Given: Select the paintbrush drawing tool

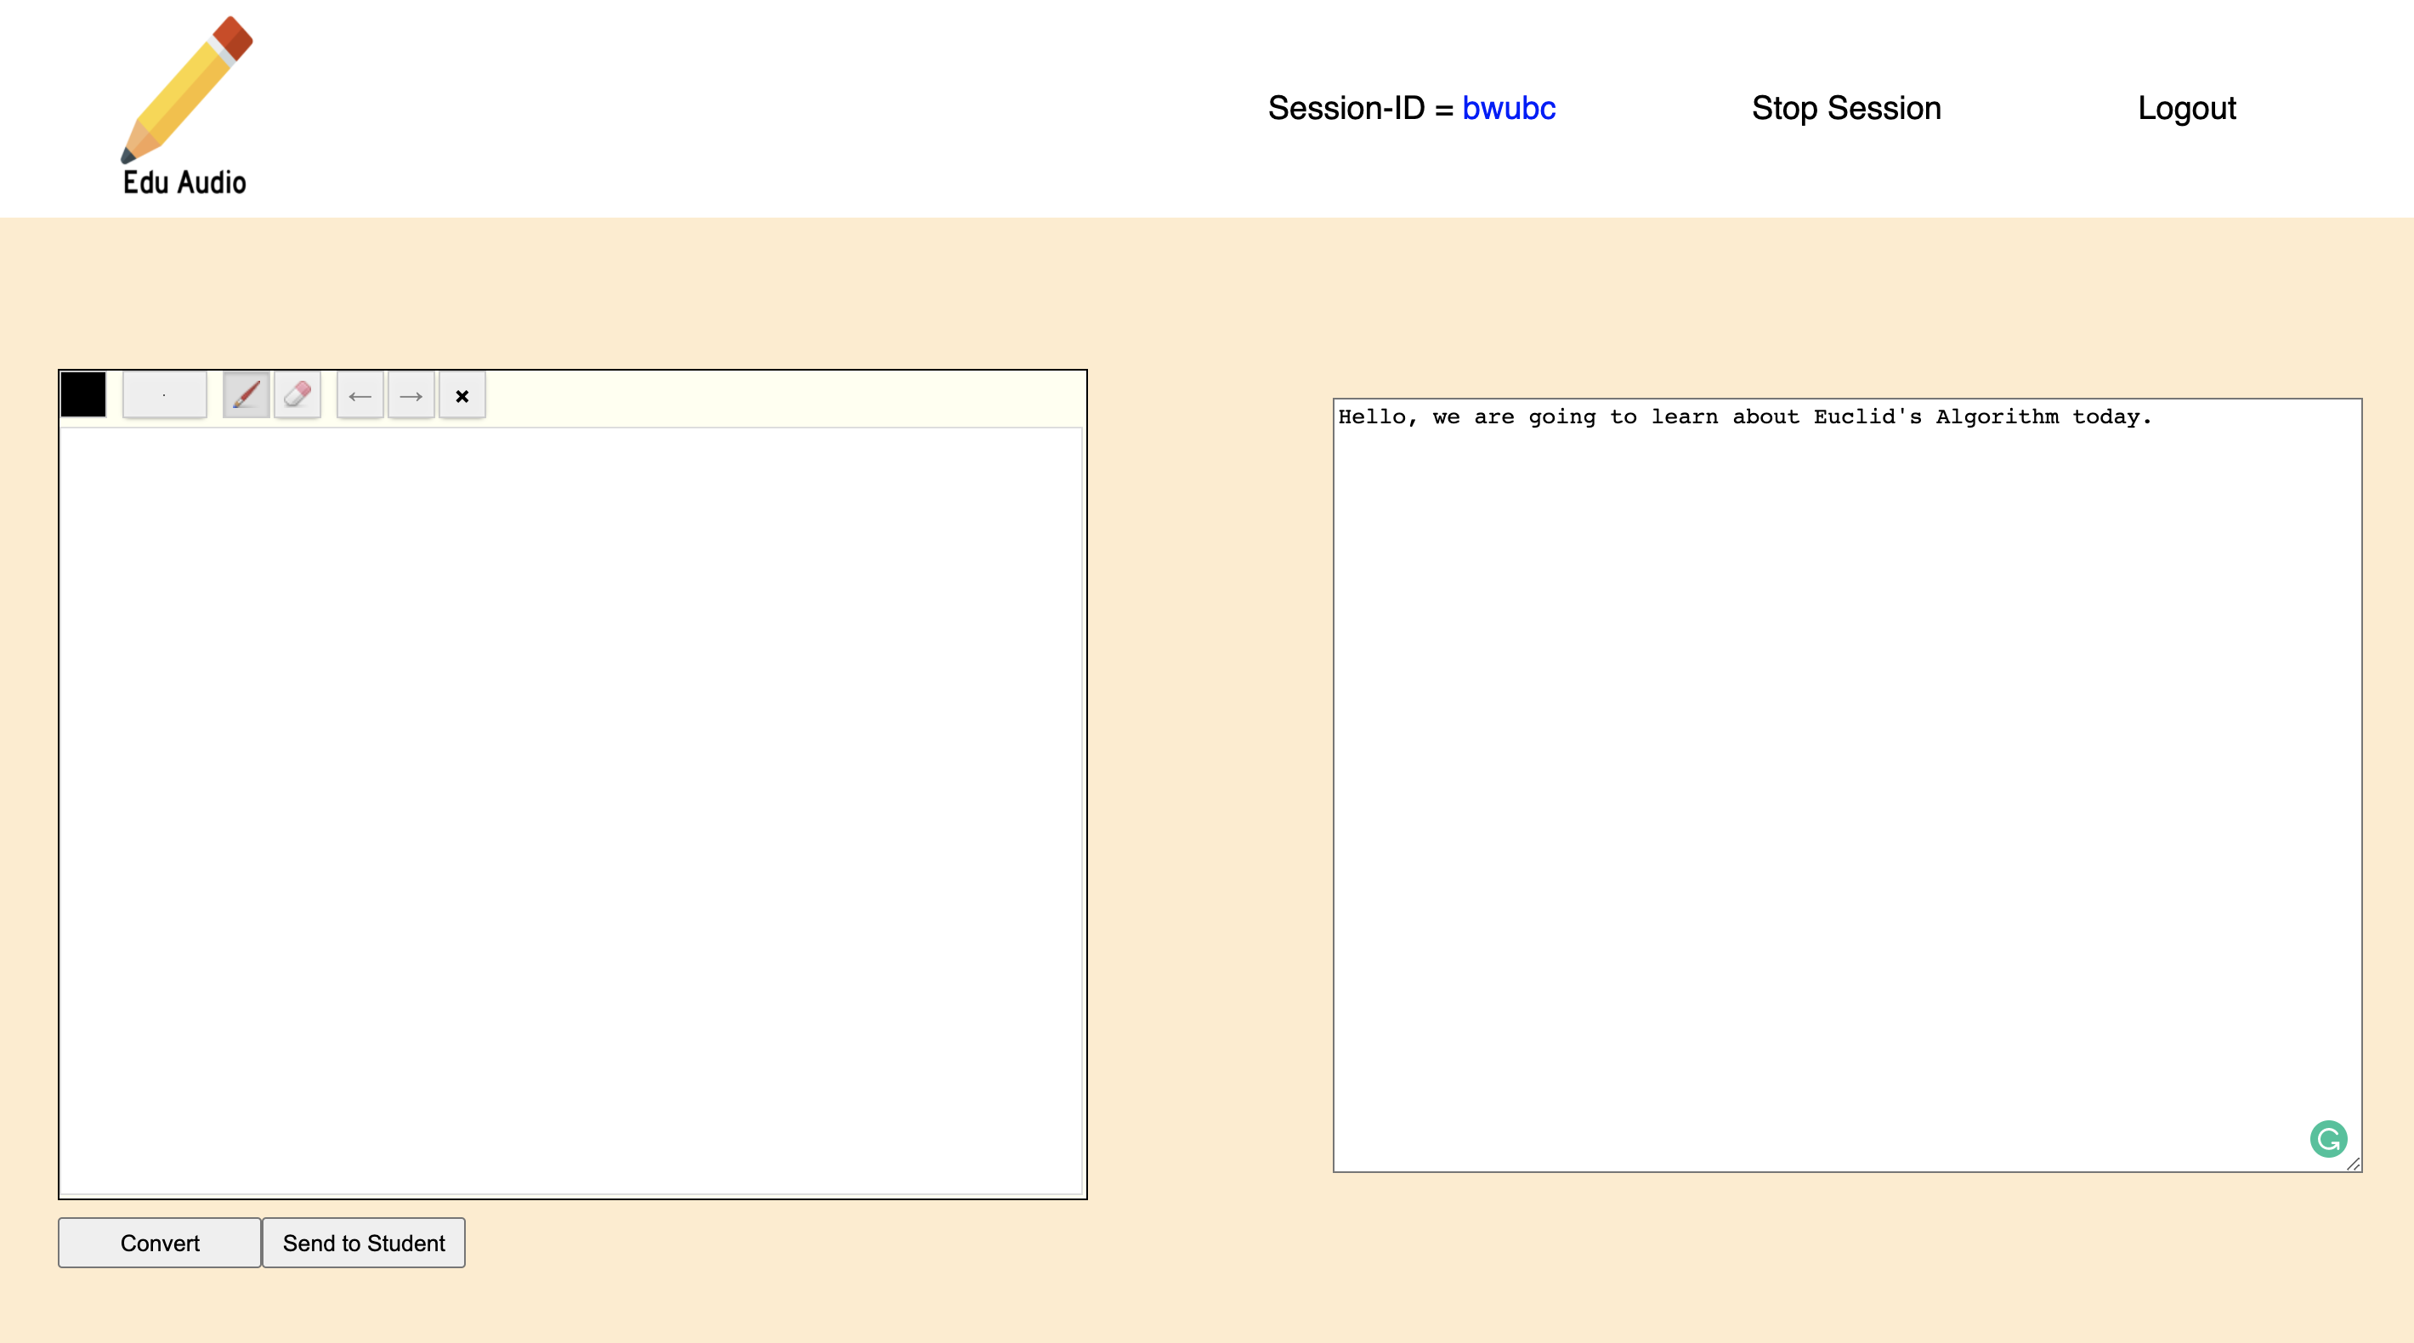Looking at the screenshot, I should (x=246, y=394).
